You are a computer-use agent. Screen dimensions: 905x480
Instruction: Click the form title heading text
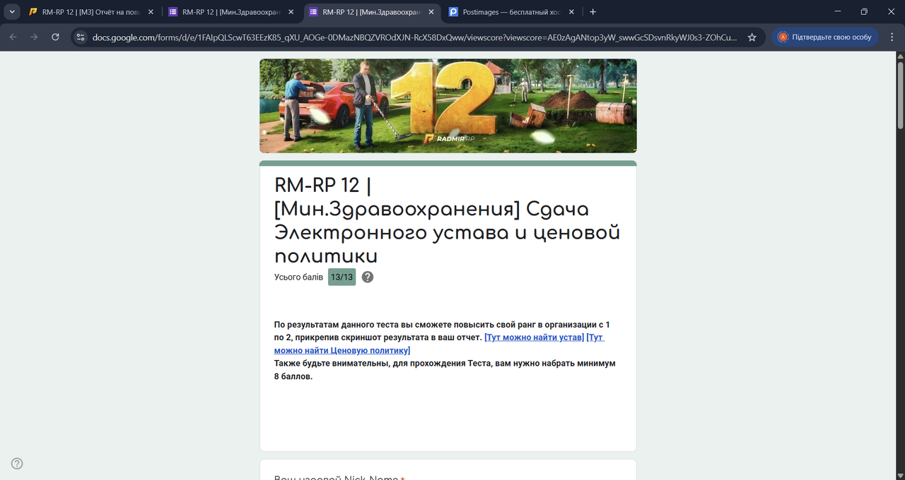447,220
